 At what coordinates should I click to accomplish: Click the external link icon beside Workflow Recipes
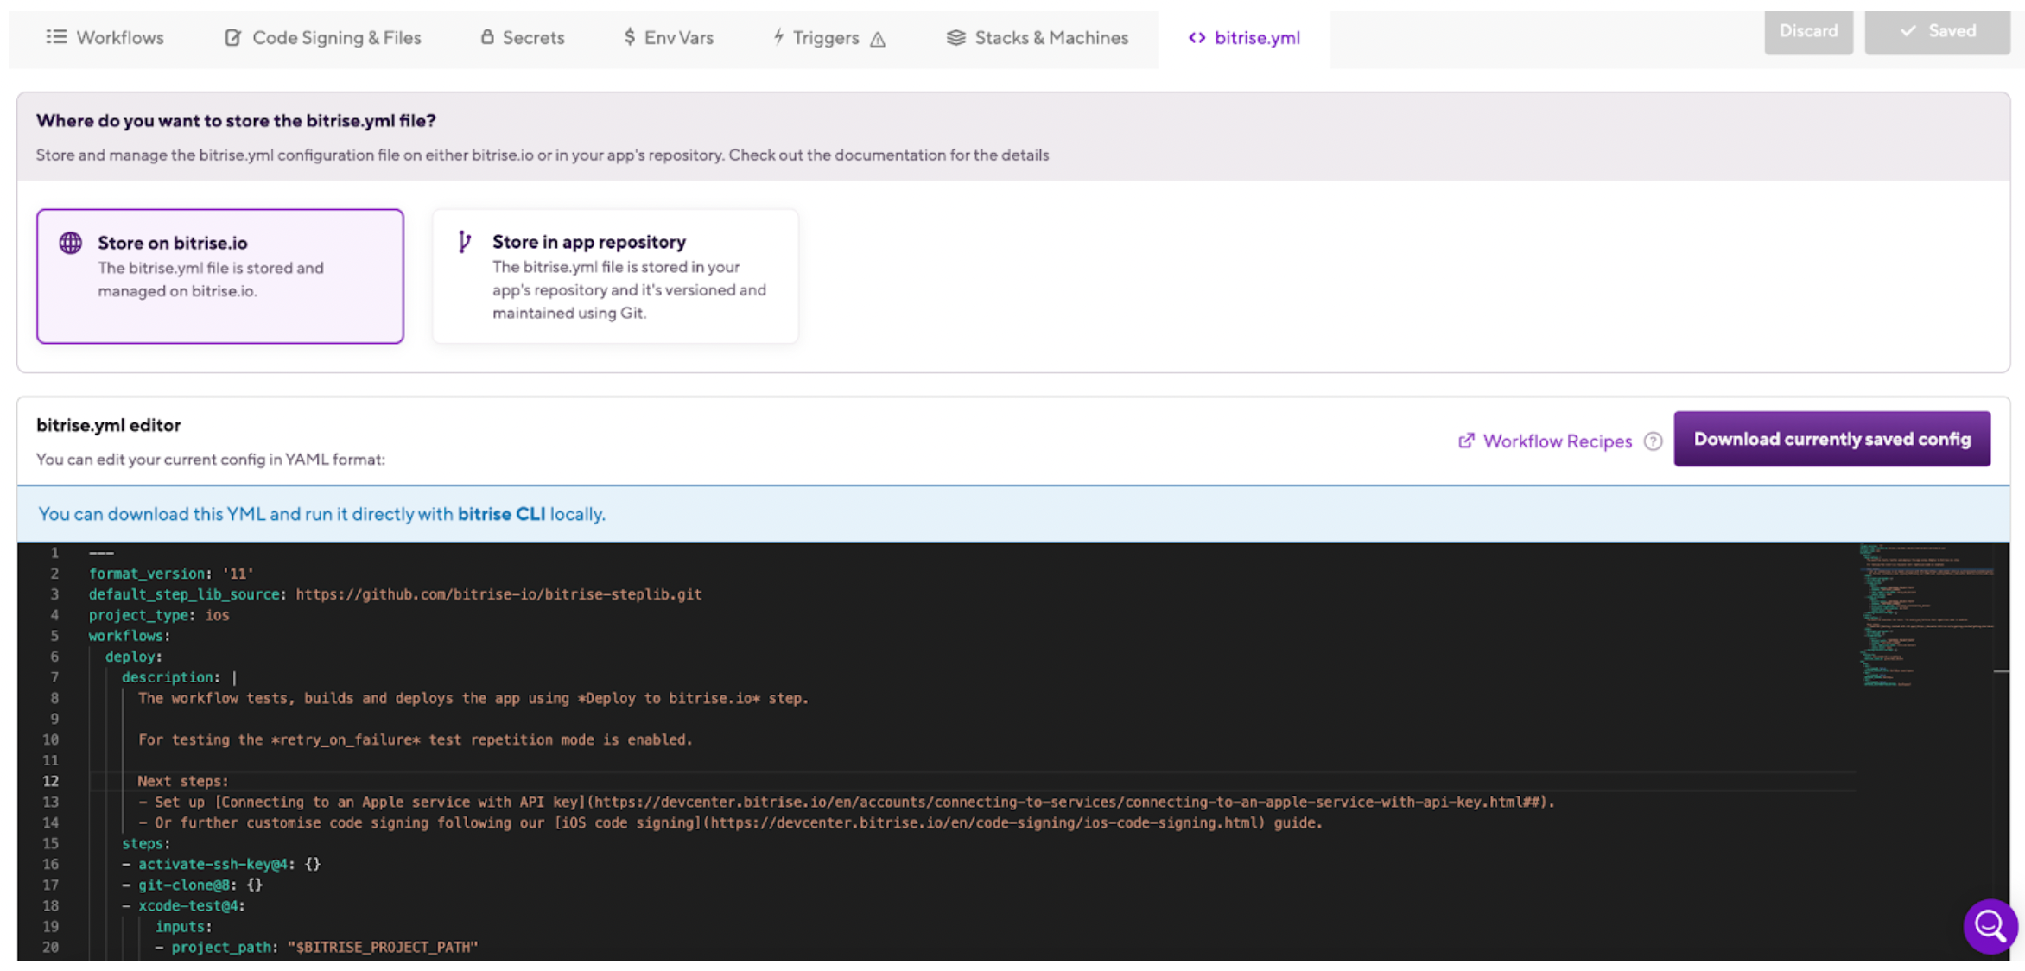[x=1466, y=441]
